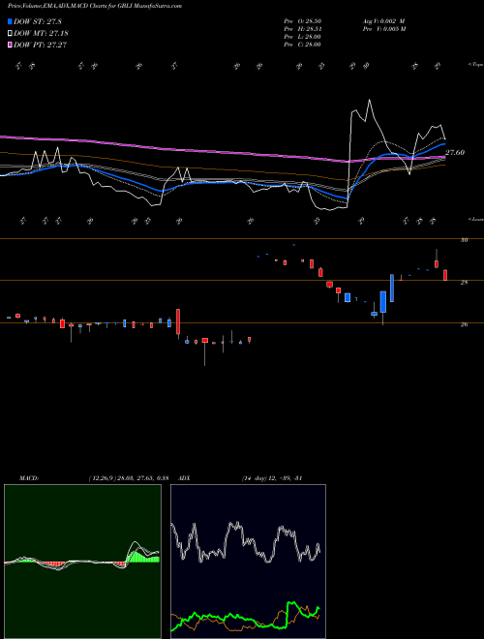Click the tallest blue candlestick in the rally
The image size is (484, 639).
392,288
